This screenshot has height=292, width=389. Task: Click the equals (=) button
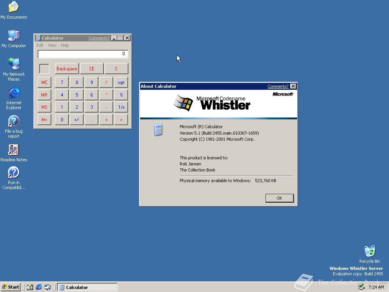[x=121, y=120]
